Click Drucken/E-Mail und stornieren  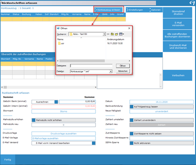click(178, 47)
